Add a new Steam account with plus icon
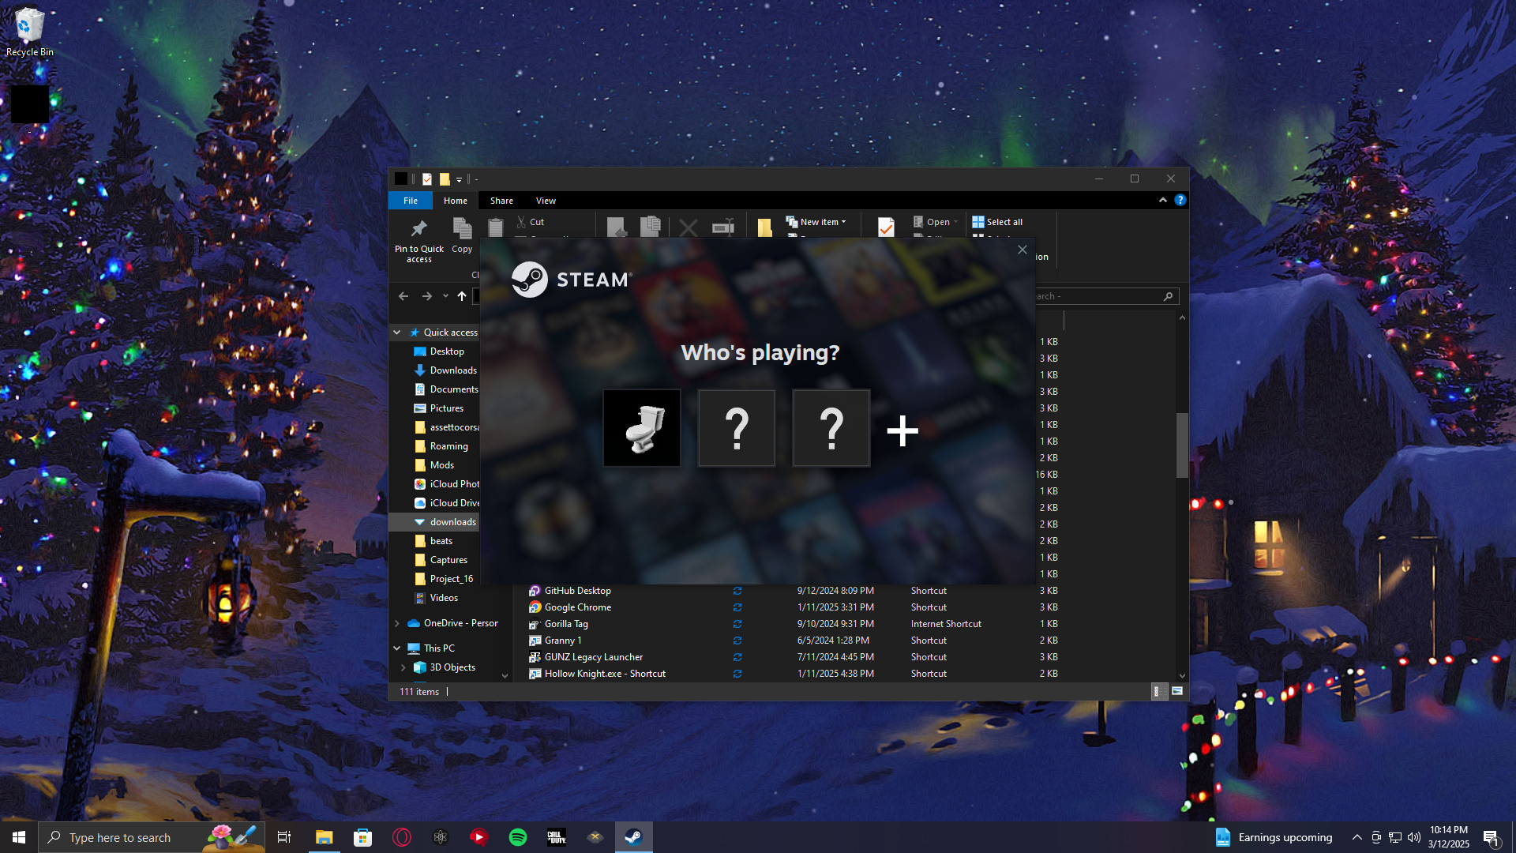This screenshot has height=853, width=1516. coord(902,430)
